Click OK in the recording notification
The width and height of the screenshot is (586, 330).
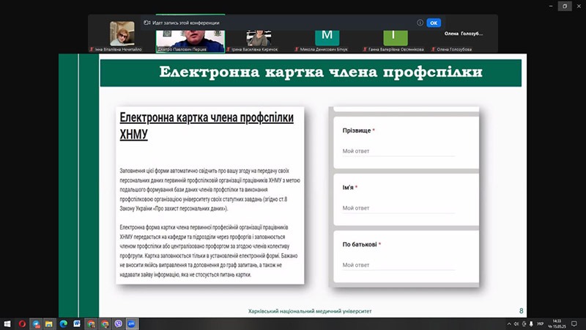[433, 23]
